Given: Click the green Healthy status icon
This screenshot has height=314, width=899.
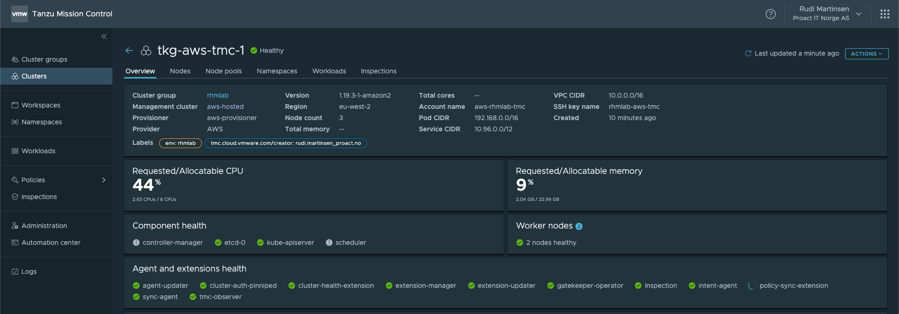Looking at the screenshot, I should 254,50.
